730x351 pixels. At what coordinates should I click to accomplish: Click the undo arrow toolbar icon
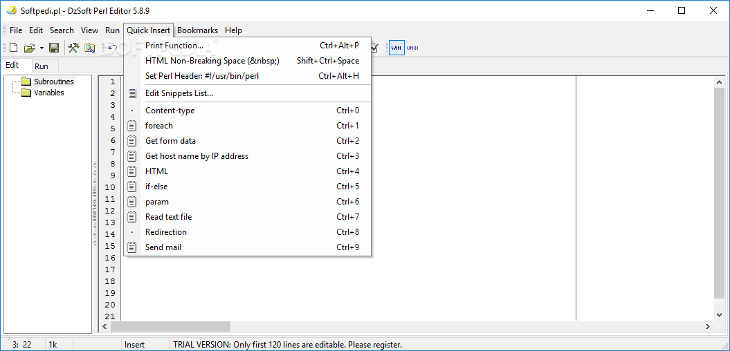(x=113, y=48)
